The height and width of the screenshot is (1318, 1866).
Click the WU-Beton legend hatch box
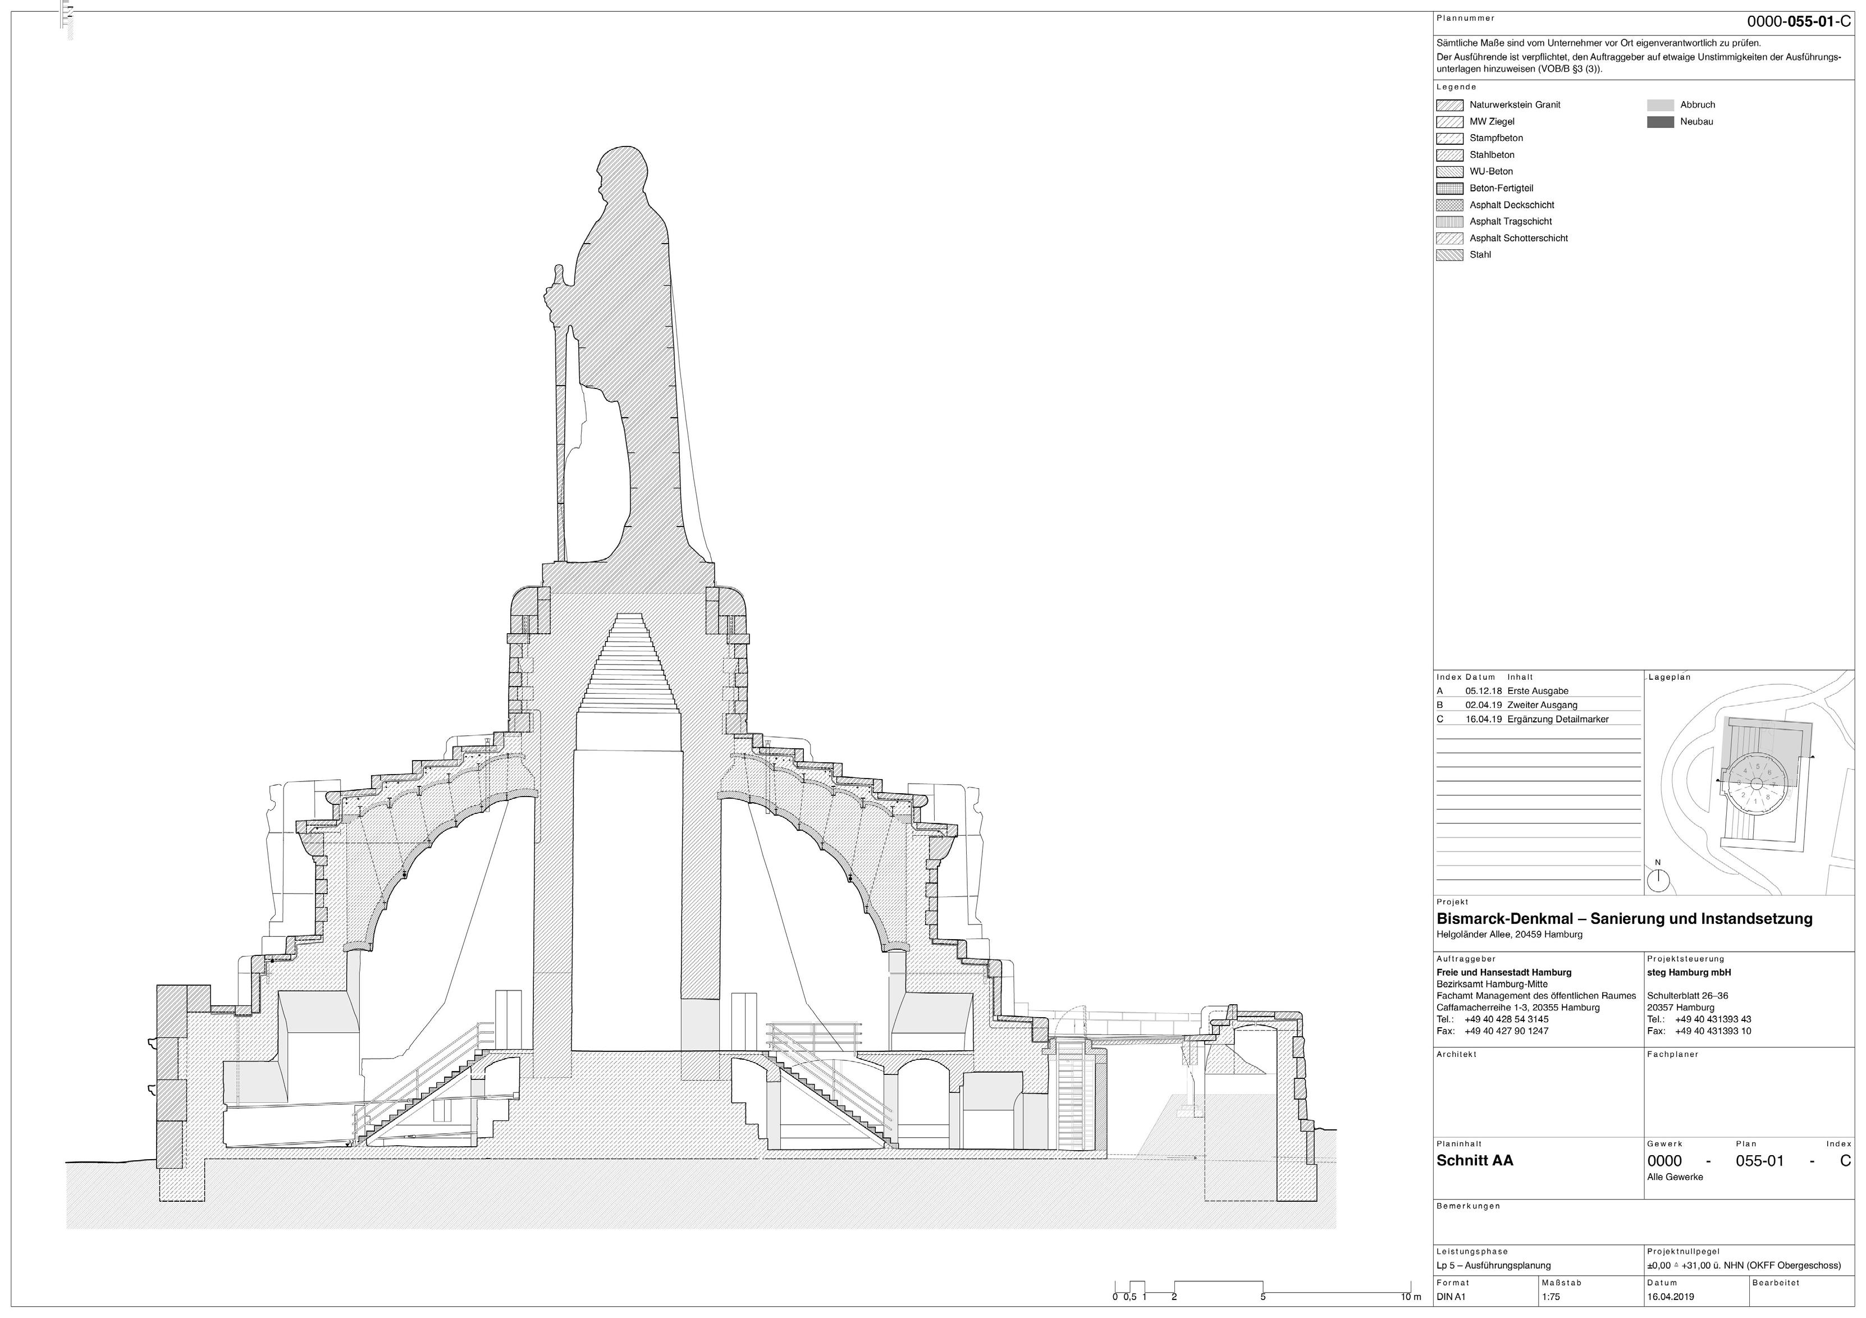(1450, 172)
